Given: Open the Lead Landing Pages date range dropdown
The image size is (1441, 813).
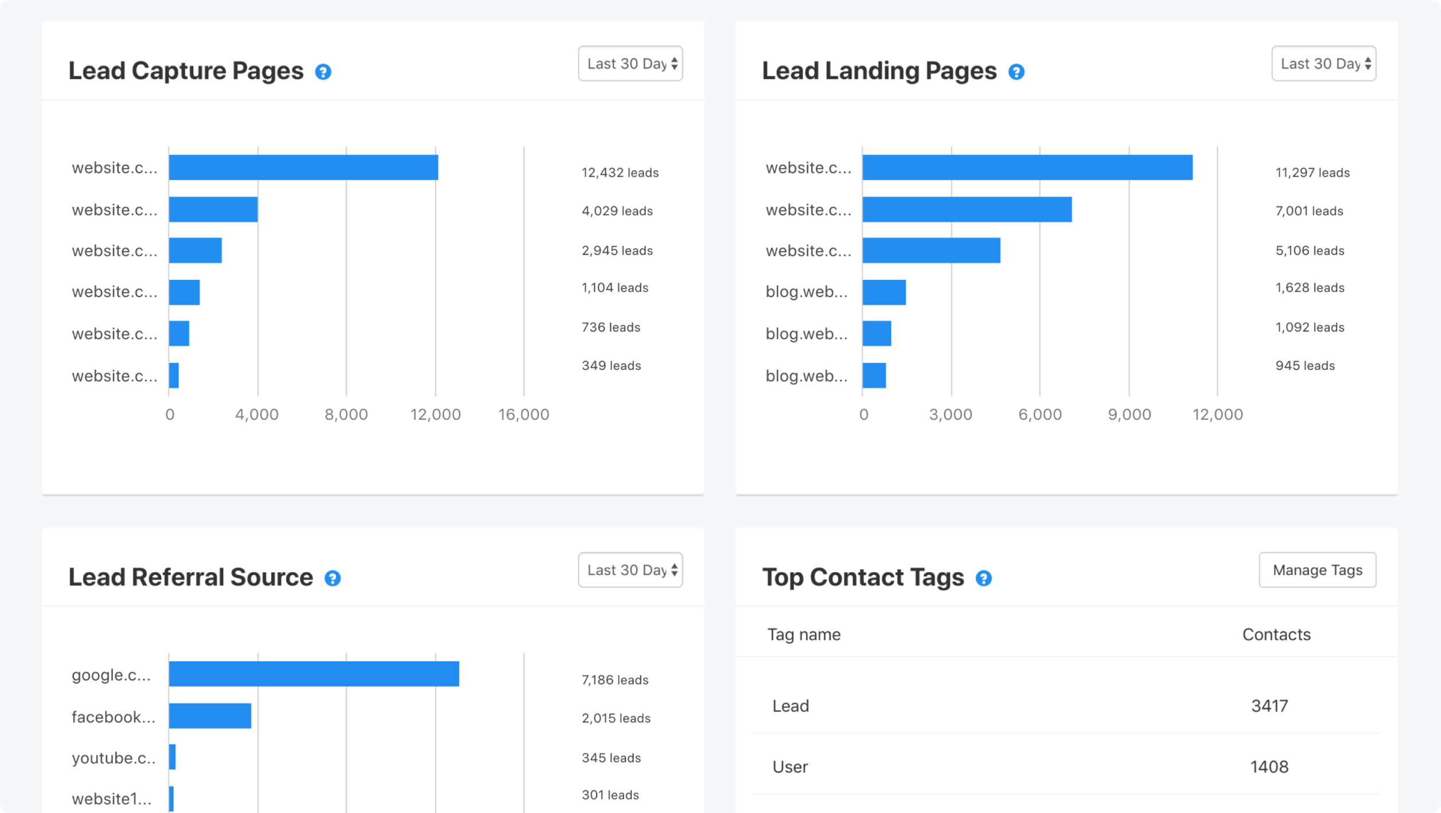Looking at the screenshot, I should pyautogui.click(x=1323, y=64).
